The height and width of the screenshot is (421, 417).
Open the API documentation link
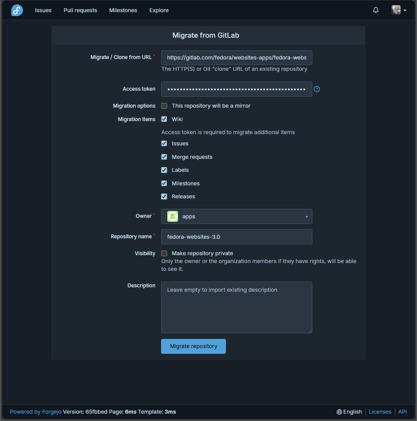(x=402, y=411)
